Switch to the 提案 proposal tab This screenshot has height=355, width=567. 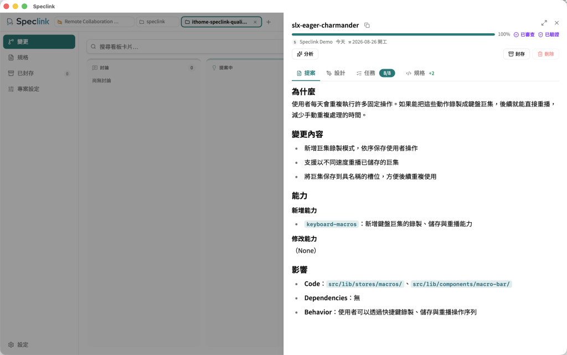tap(306, 73)
